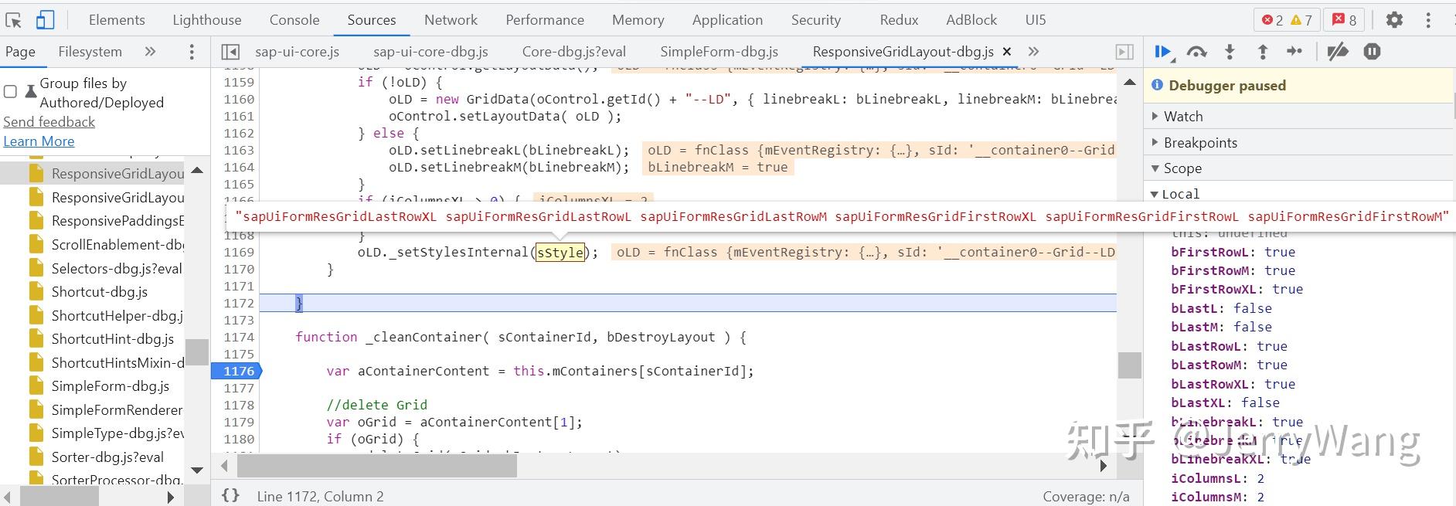Open ScrollEnablement-db file in the tree
This screenshot has height=506, width=1456.
[x=107, y=245]
